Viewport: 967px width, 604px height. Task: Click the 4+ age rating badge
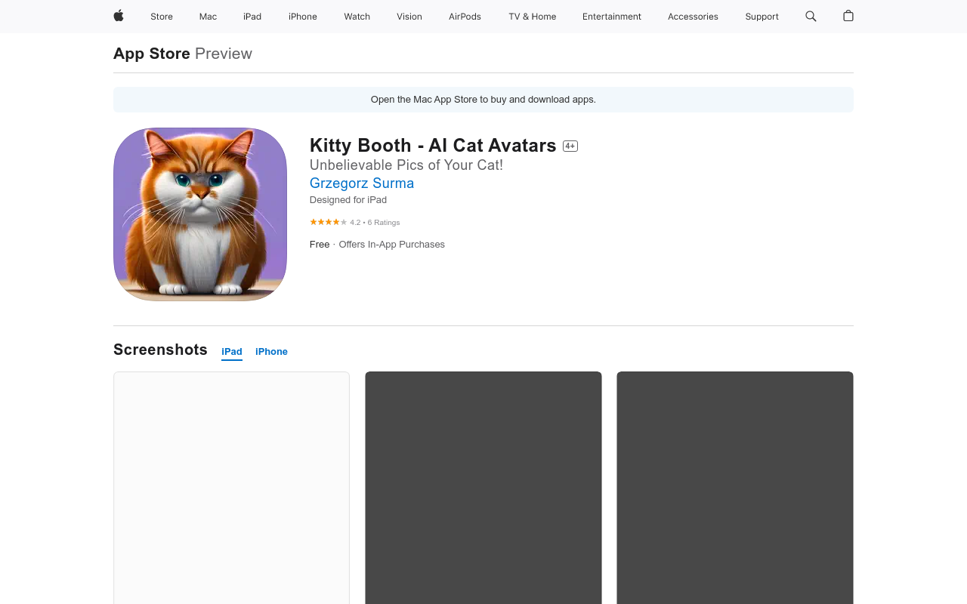point(570,146)
